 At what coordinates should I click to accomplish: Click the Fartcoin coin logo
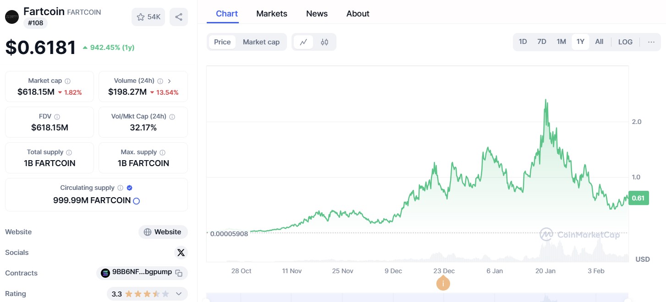[12, 16]
